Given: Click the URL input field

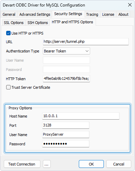Looking at the screenshot, I should click(x=86, y=41).
